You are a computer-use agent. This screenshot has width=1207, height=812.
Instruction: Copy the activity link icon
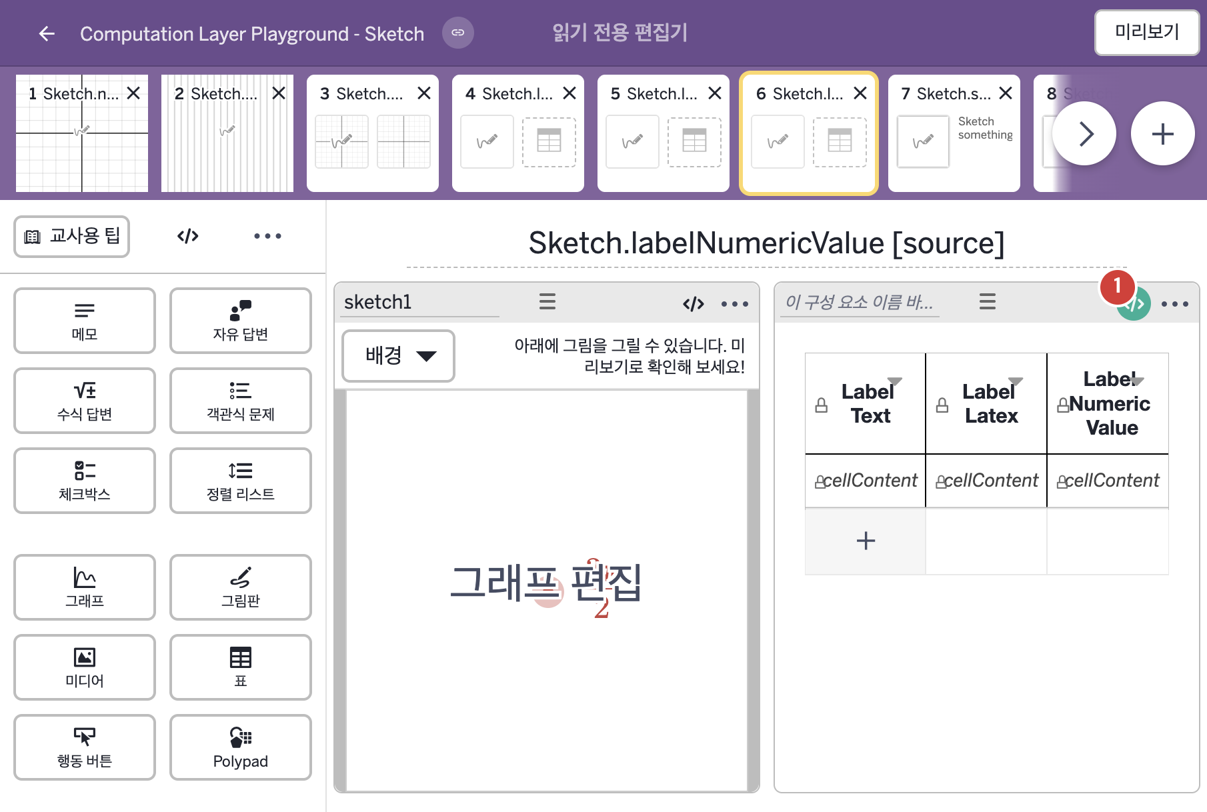coord(458,33)
